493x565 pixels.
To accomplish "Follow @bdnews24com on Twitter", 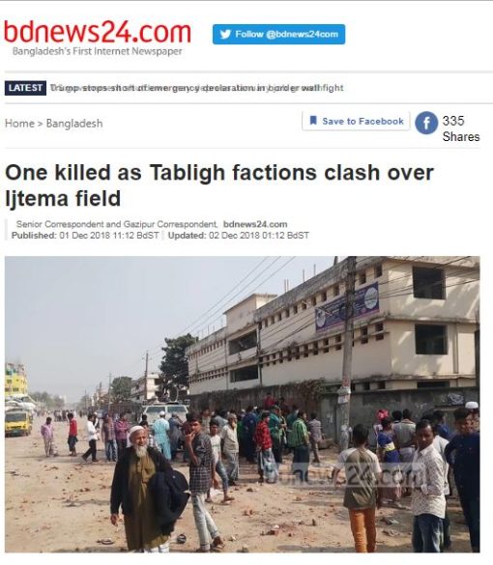I will pyautogui.click(x=278, y=34).
